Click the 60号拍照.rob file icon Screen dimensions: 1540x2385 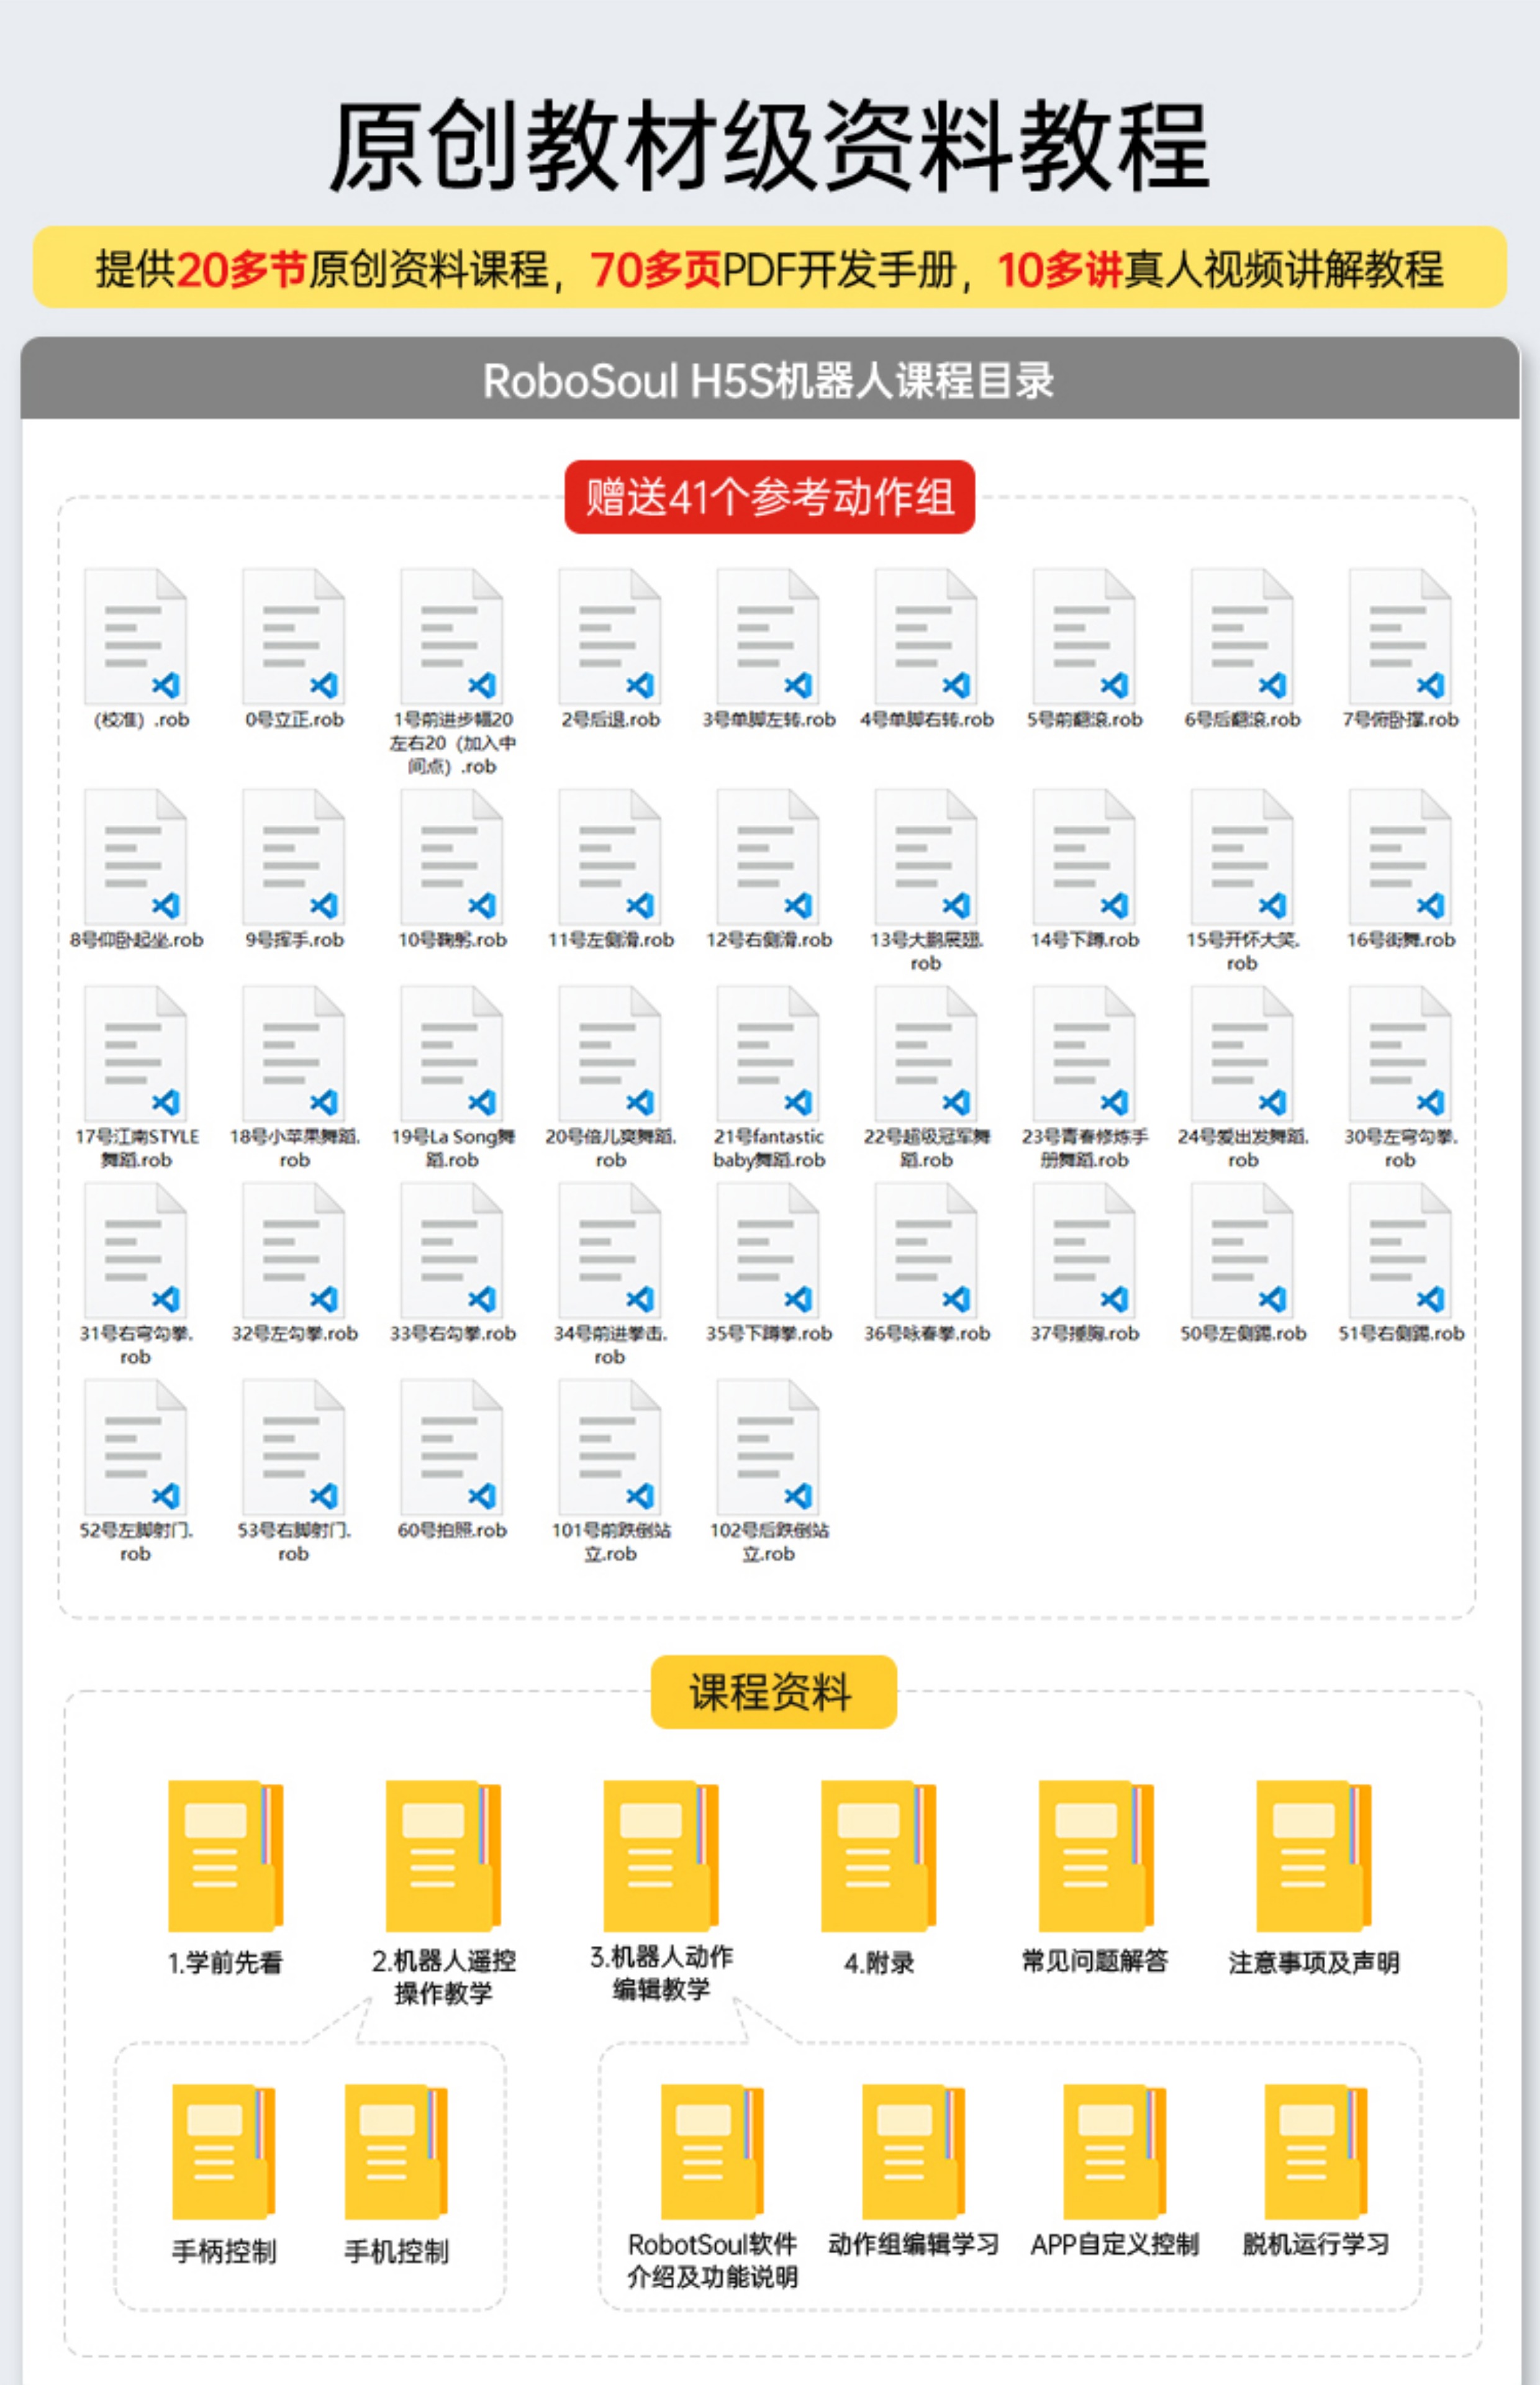pos(451,1448)
